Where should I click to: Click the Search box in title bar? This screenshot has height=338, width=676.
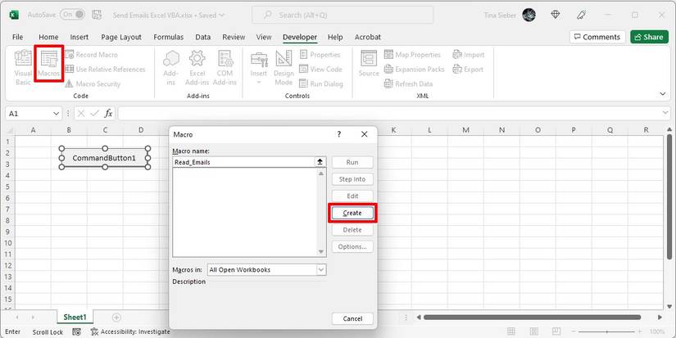click(x=343, y=15)
